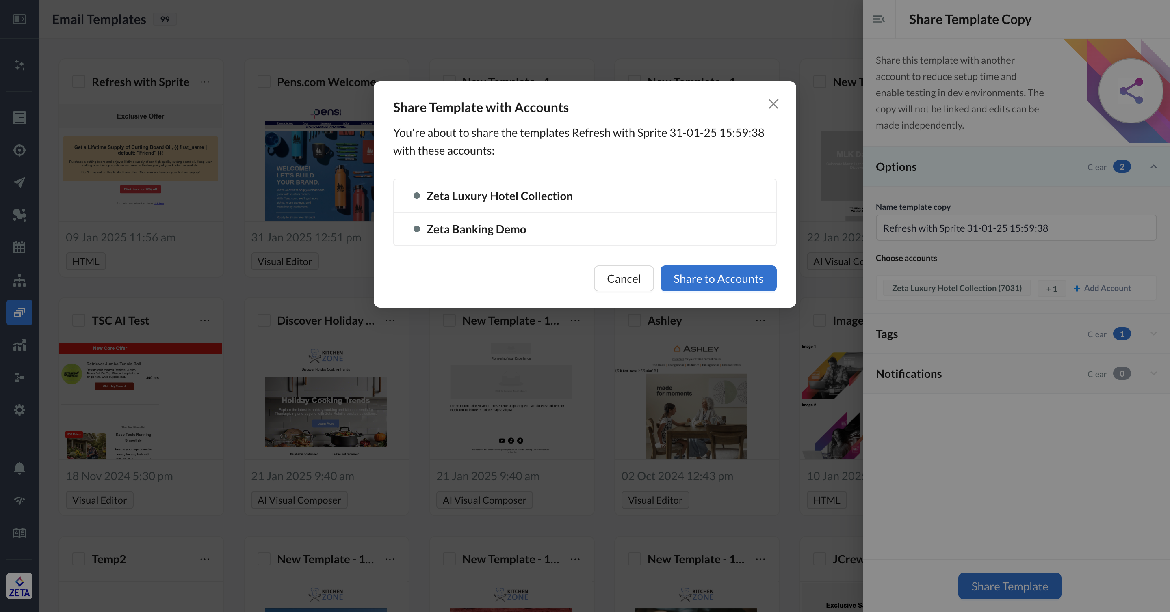Click the Notifications count badge 0
Viewport: 1170px width, 612px height.
(x=1121, y=373)
